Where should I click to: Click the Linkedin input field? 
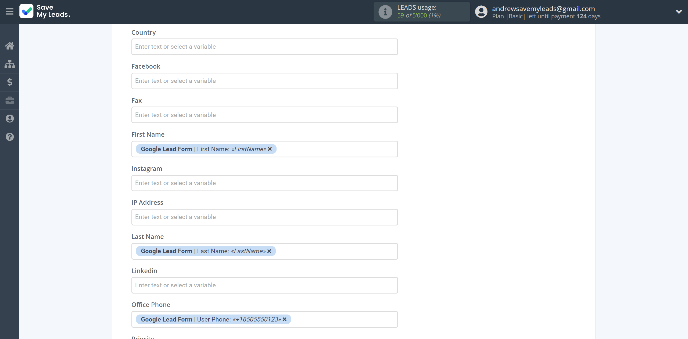coord(264,285)
